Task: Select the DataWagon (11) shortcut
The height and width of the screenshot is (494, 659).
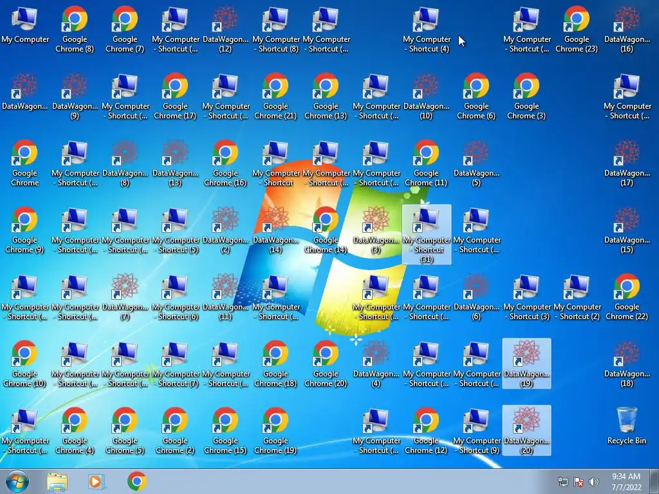Action: point(225,297)
